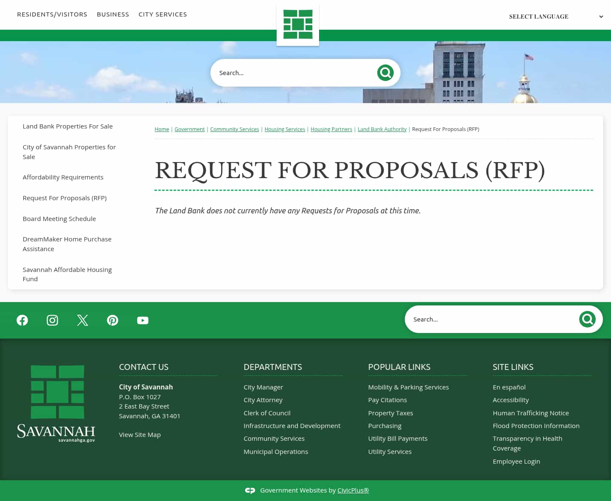The image size is (611, 501).
Task: Open the Pinterest icon in the footer bar
Action: 112,320
